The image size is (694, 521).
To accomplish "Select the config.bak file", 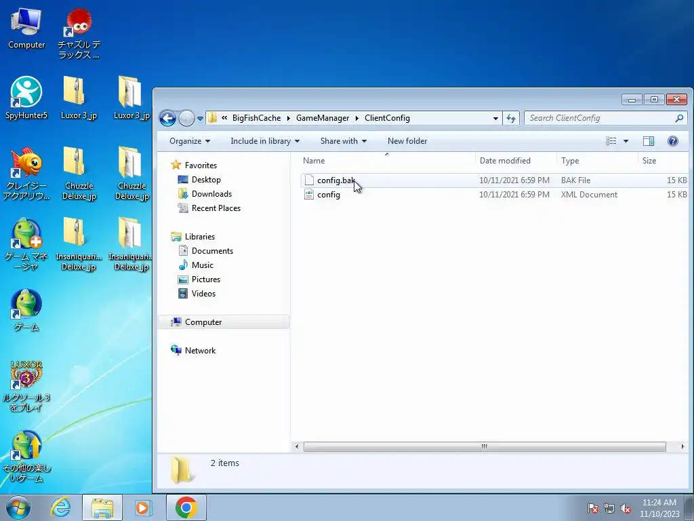I will click(494, 180).
